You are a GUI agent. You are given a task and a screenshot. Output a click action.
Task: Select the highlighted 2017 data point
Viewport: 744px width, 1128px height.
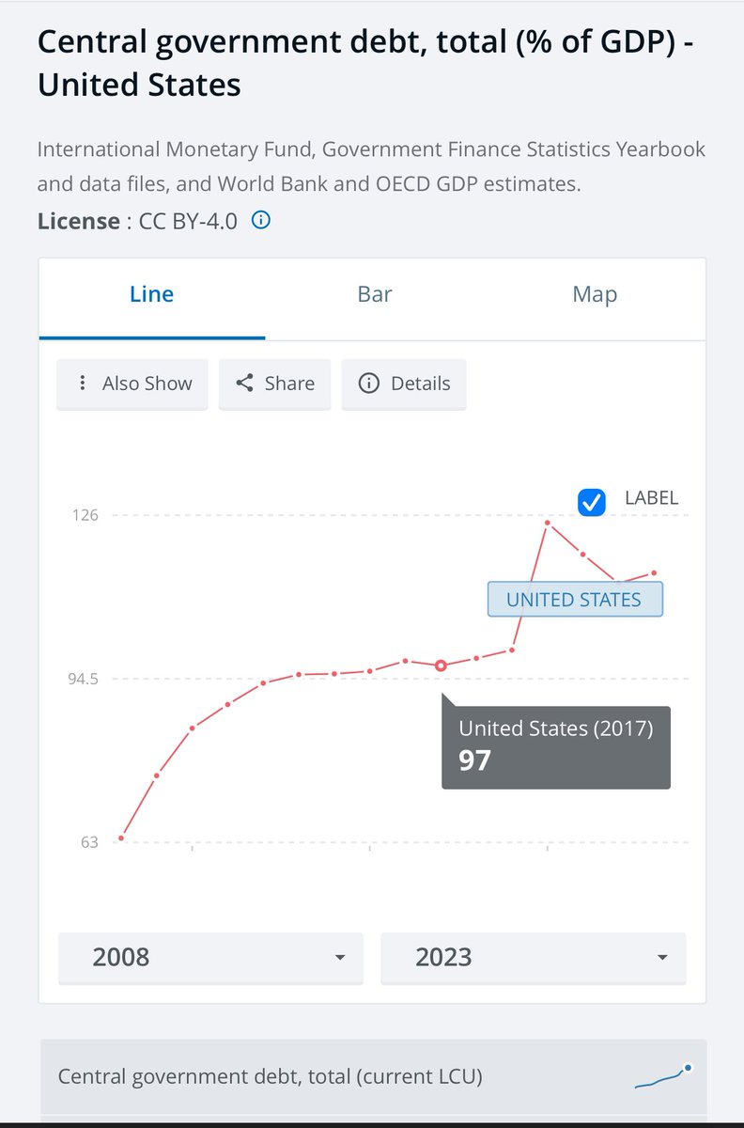[x=441, y=666]
